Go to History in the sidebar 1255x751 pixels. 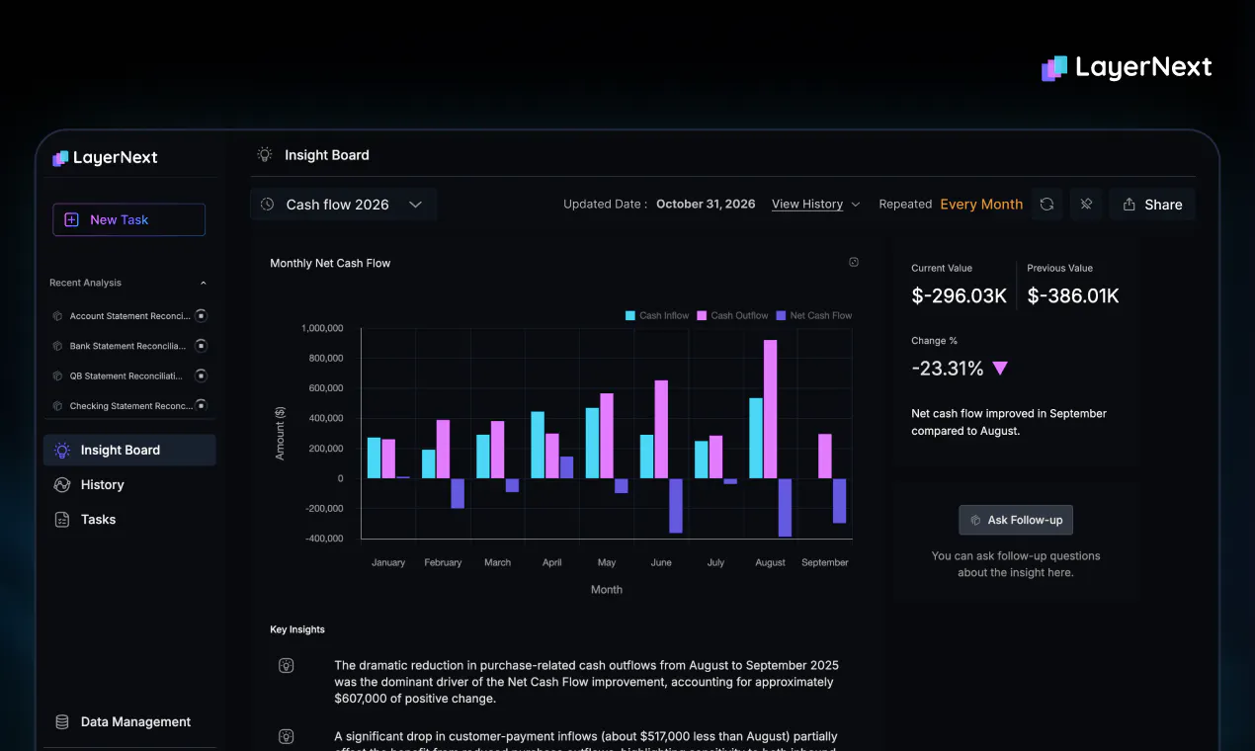coord(89,485)
